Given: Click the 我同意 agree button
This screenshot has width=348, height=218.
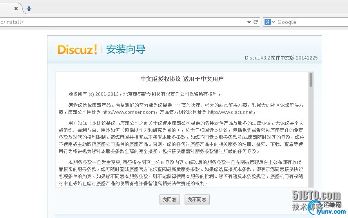Looking at the screenshot, I should click(170, 200).
